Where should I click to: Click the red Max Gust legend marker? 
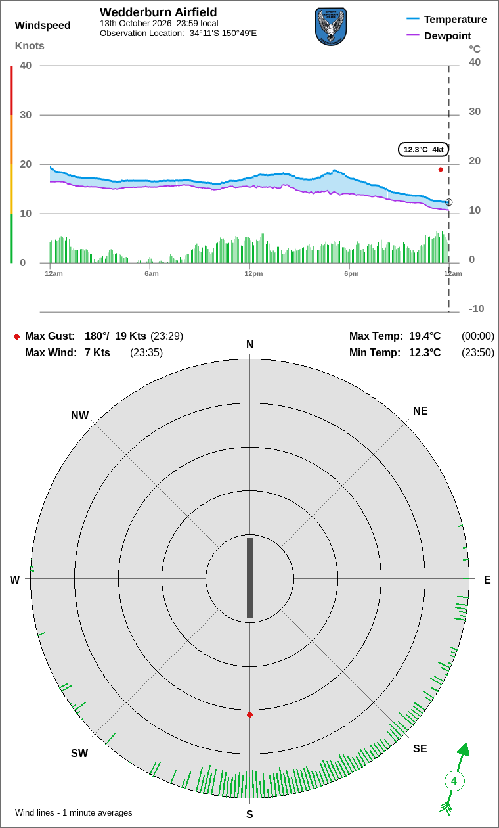coord(16,336)
